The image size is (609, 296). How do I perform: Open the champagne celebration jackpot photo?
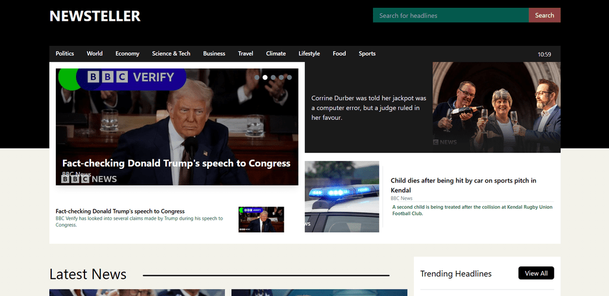[x=497, y=107]
